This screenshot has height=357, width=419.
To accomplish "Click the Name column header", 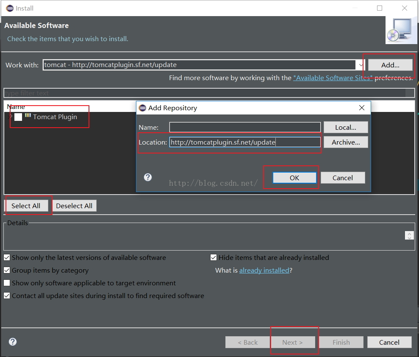I will pyautogui.click(x=16, y=107).
